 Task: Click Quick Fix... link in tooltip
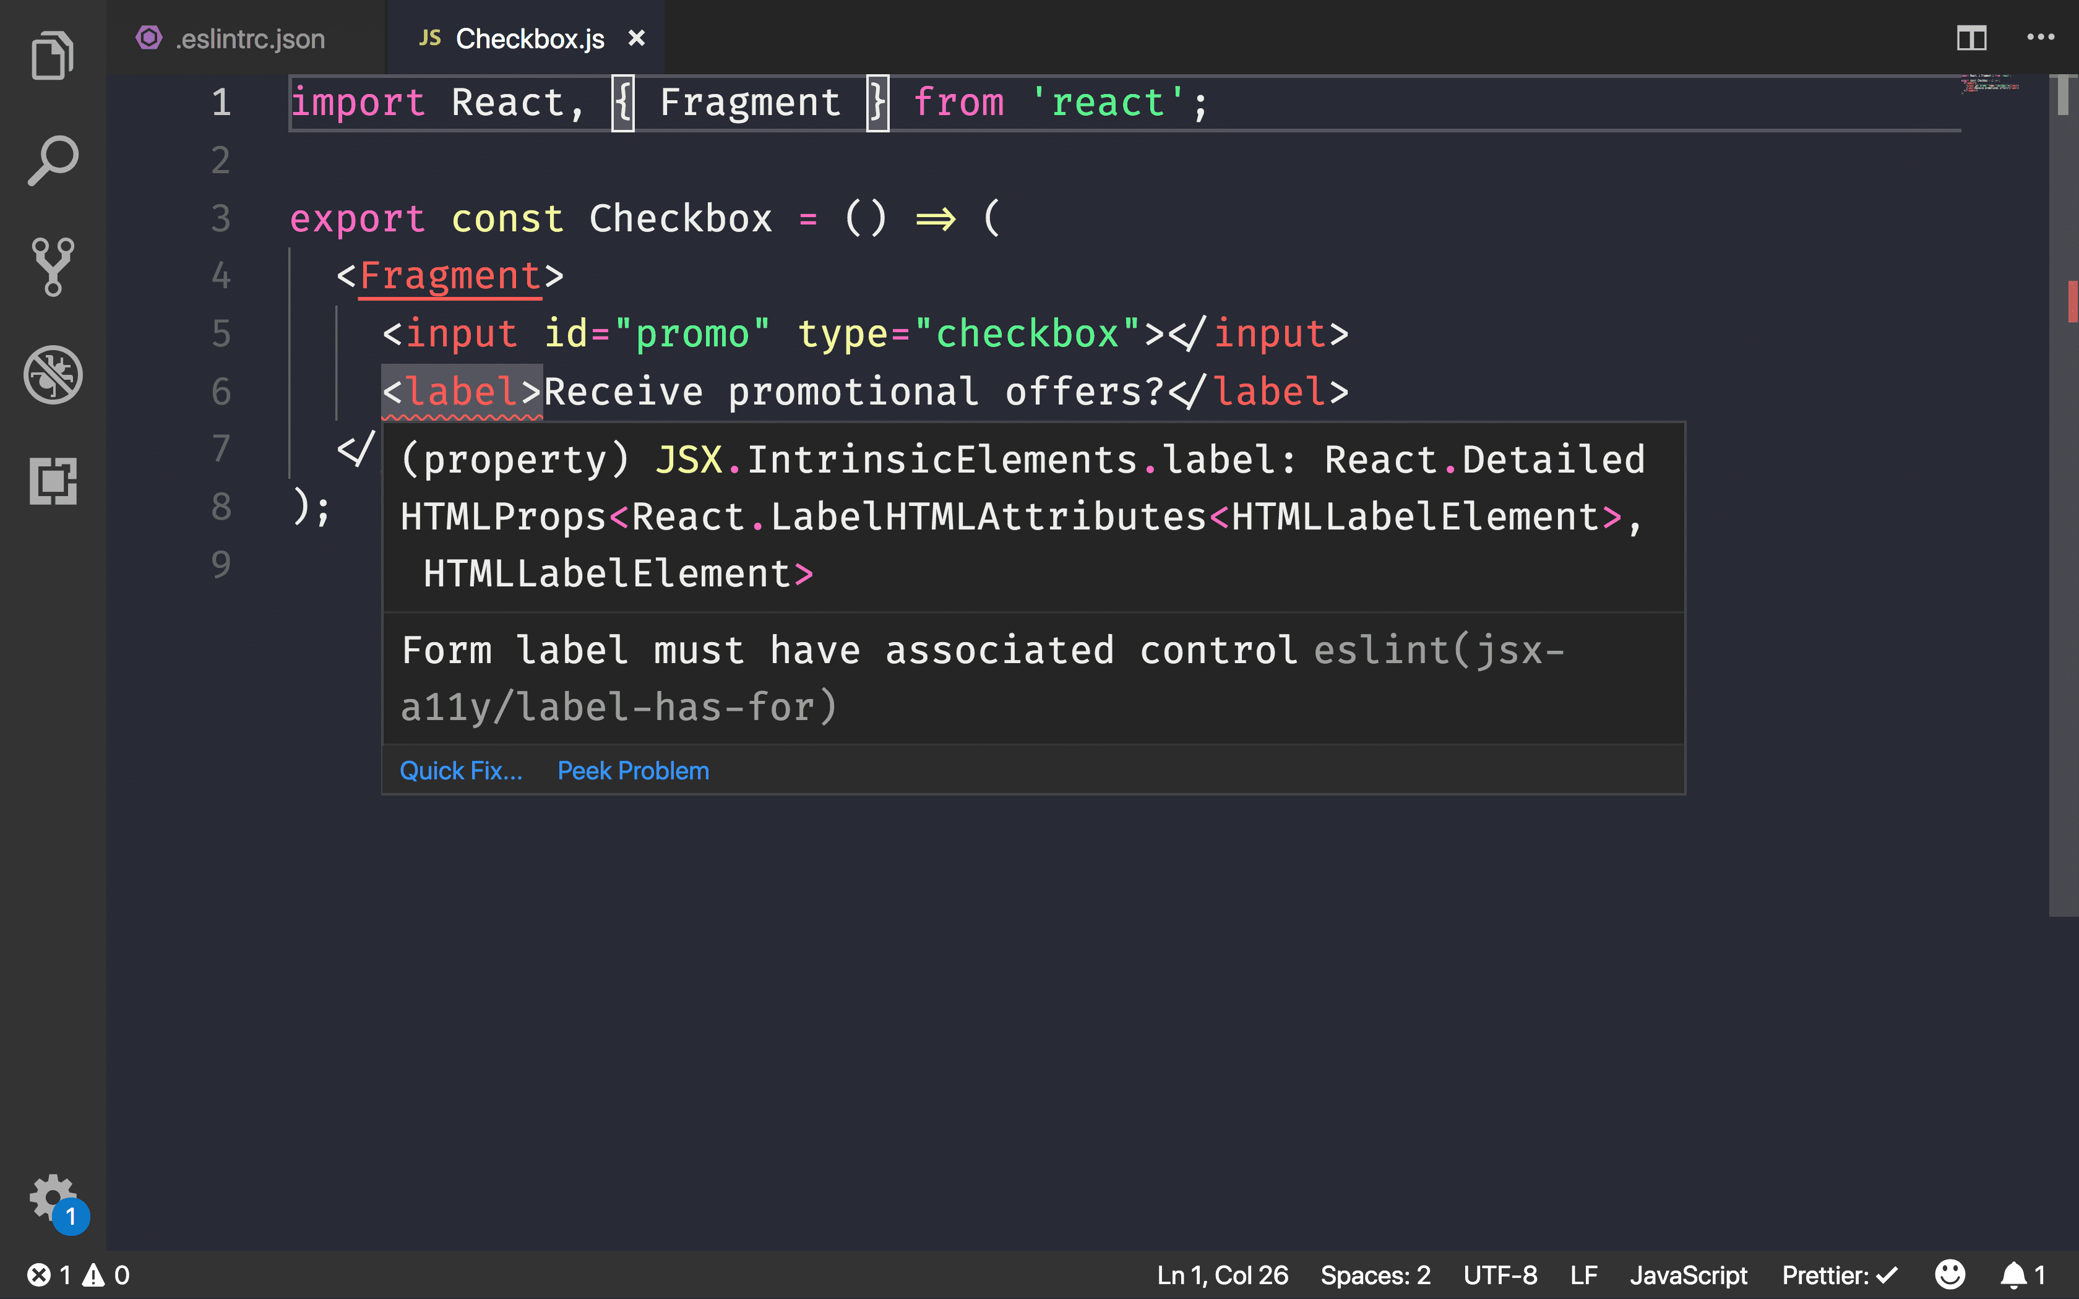461,771
